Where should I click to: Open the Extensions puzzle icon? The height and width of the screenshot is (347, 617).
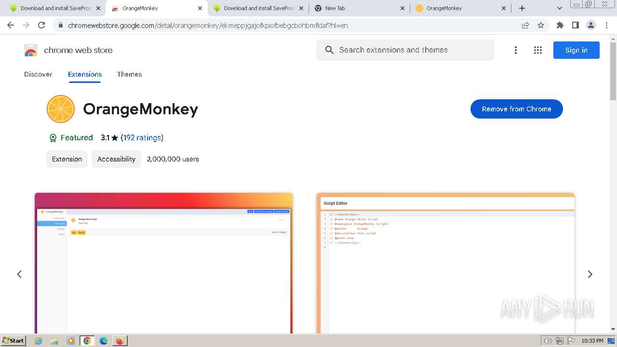tap(560, 25)
